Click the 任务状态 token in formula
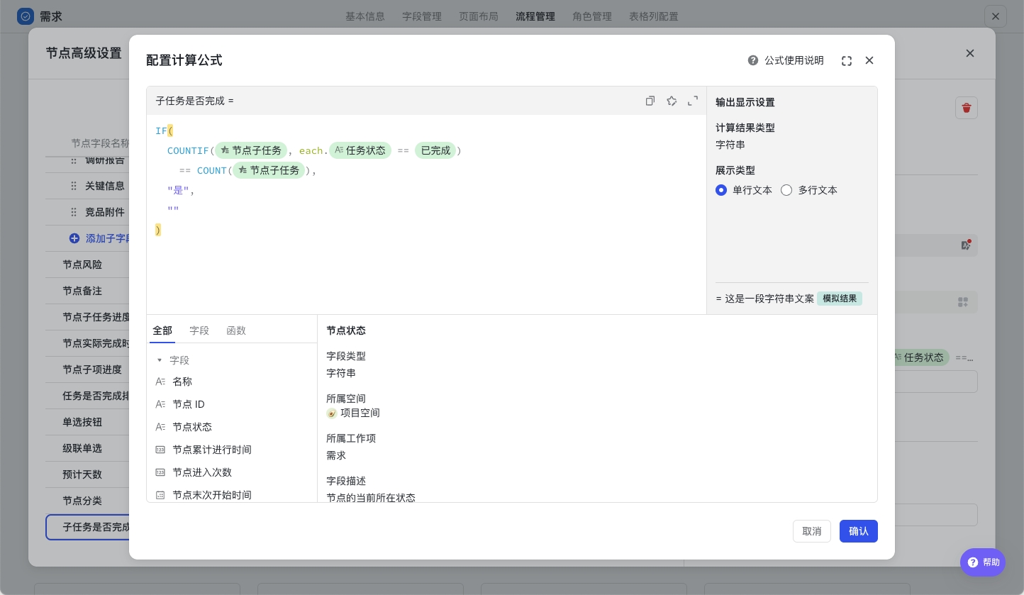The width and height of the screenshot is (1024, 595). coord(360,150)
